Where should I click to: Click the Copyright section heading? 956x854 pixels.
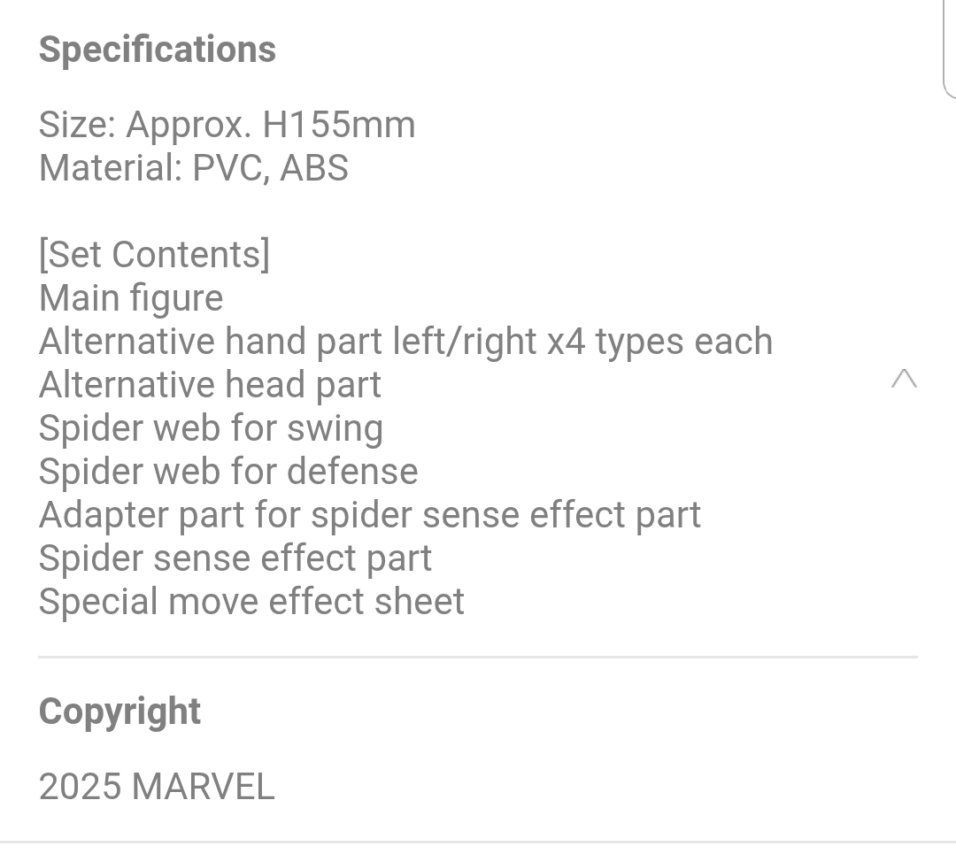(x=120, y=712)
